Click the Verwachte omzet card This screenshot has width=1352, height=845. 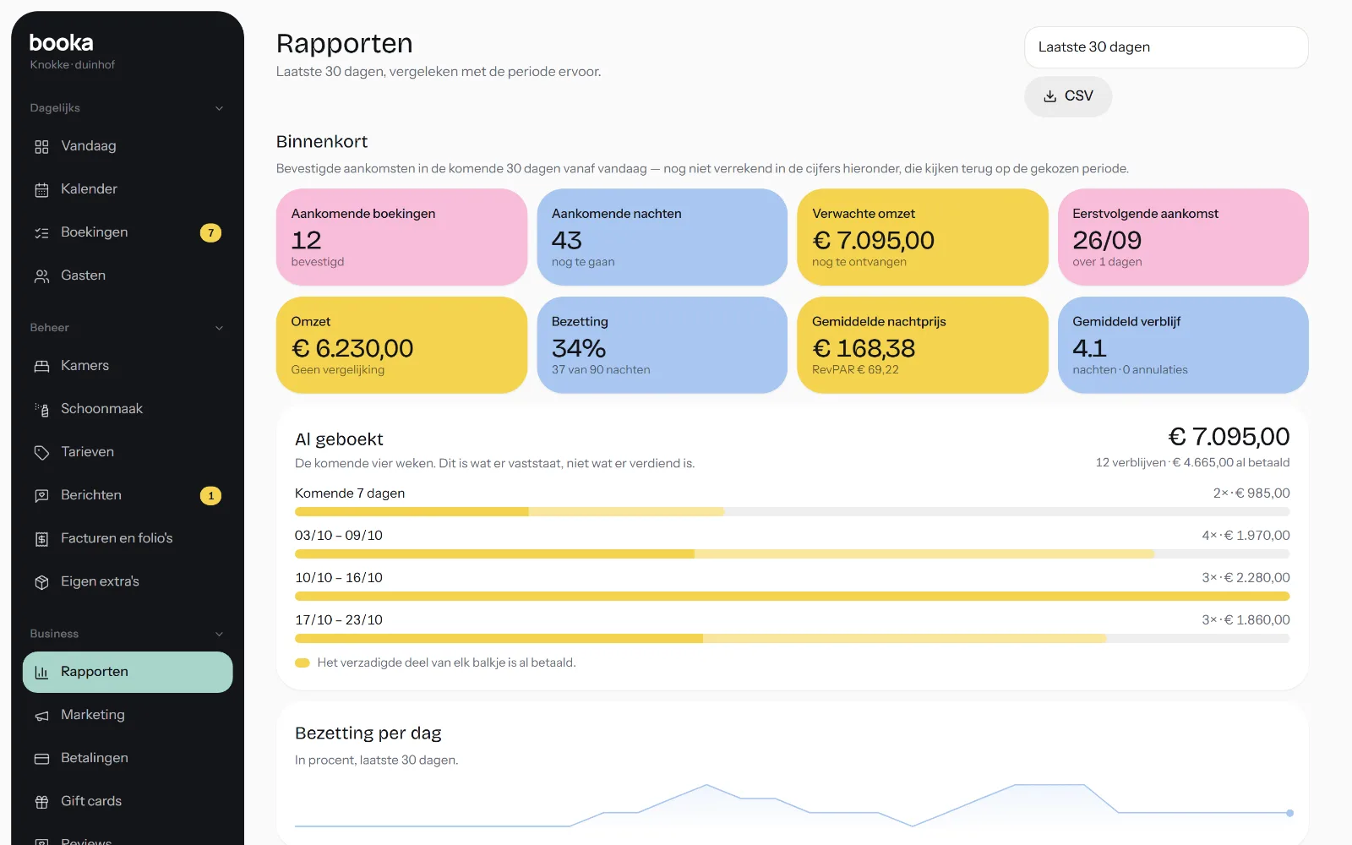click(x=922, y=237)
